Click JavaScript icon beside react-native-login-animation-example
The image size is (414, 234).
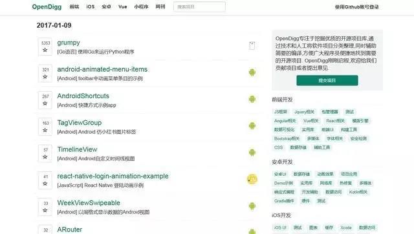252,179
